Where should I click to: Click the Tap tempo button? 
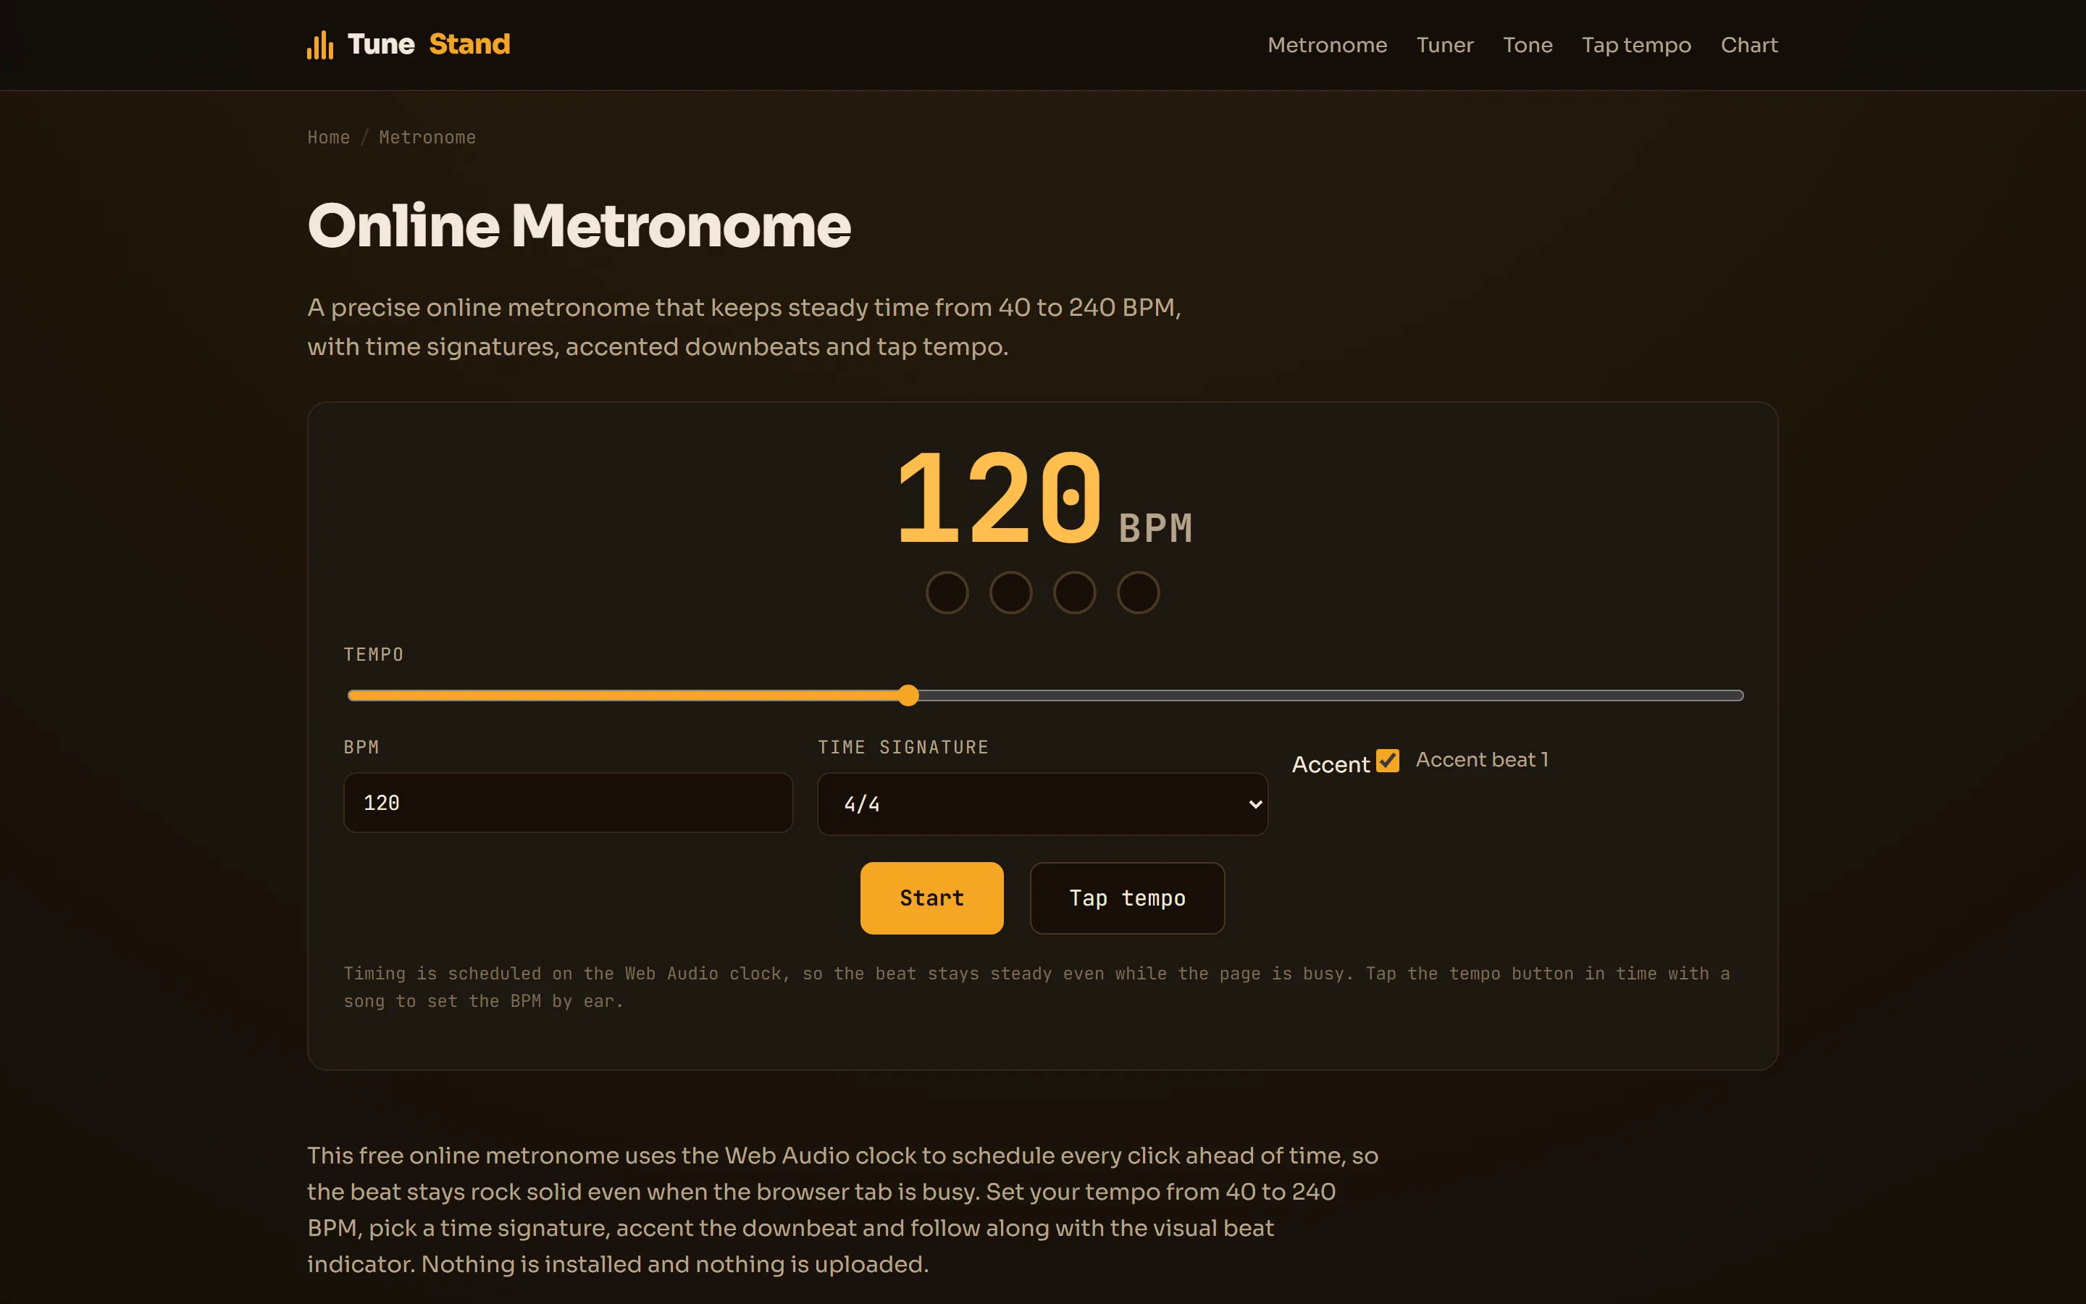[x=1126, y=898]
